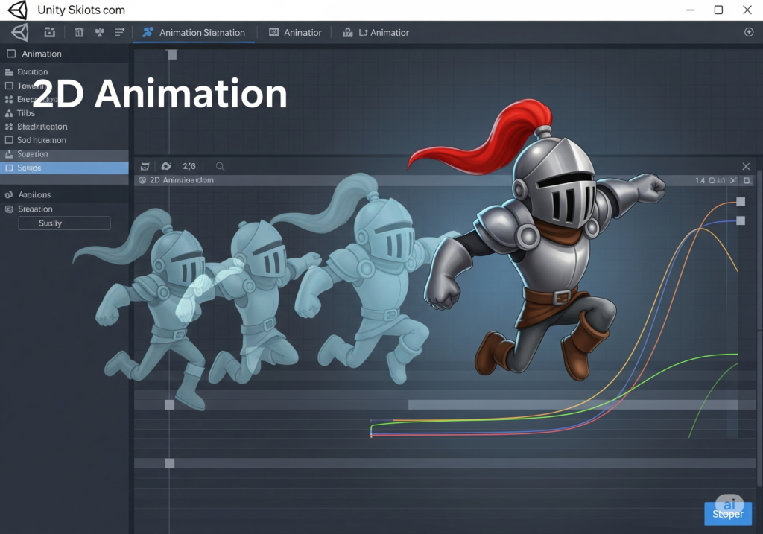Screen dimensions: 763x534
Task: Select the Unity logo icon in the toolbar
Action: point(20,32)
